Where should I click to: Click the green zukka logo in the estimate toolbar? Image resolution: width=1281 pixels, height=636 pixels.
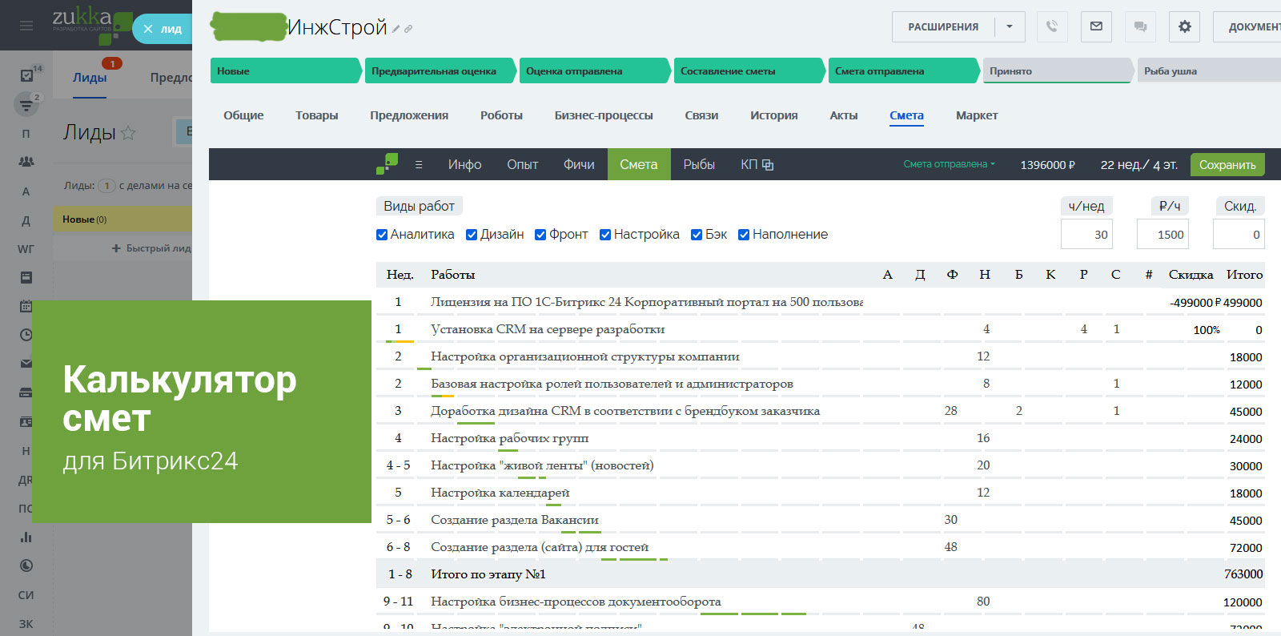point(387,164)
